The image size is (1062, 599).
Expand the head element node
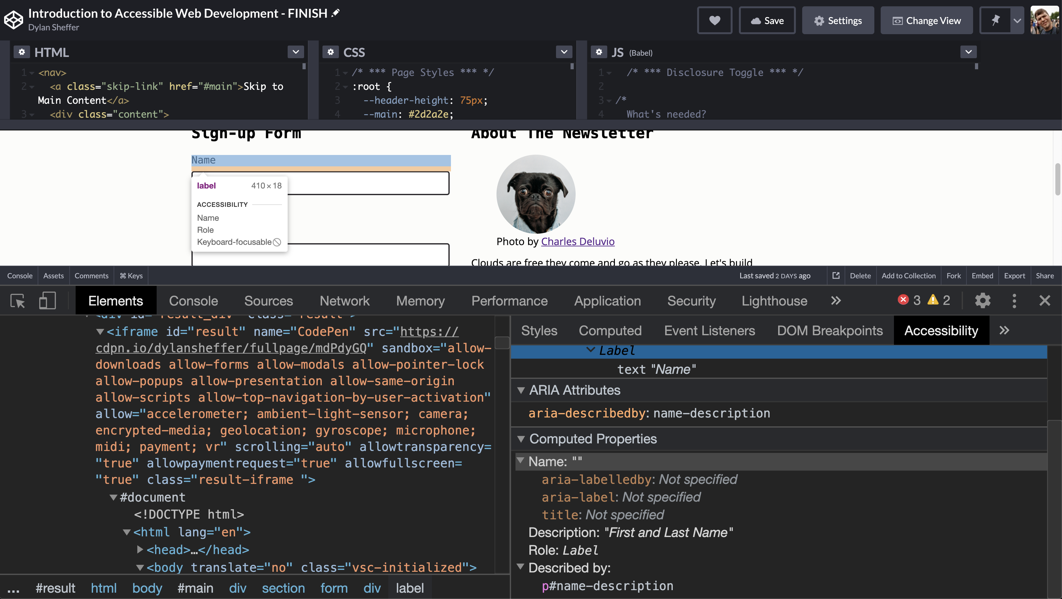(140, 550)
